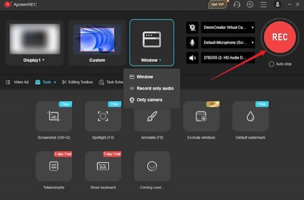The image size is (304, 200).
Task: Click the VIP badge on Exclude windows
Action: tap(213, 104)
